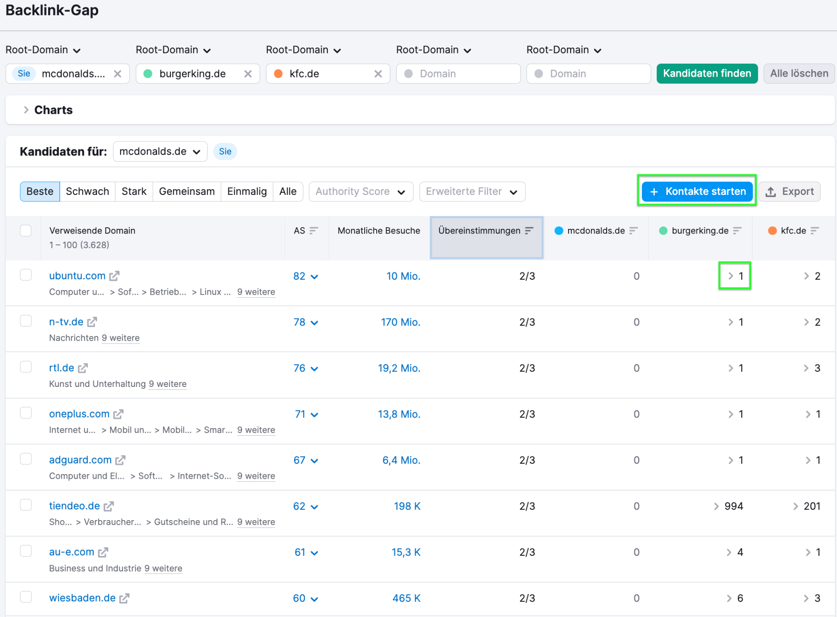Image resolution: width=837 pixels, height=617 pixels.
Task: Show 9 weitere categories for rtl.de
Action: (168, 384)
